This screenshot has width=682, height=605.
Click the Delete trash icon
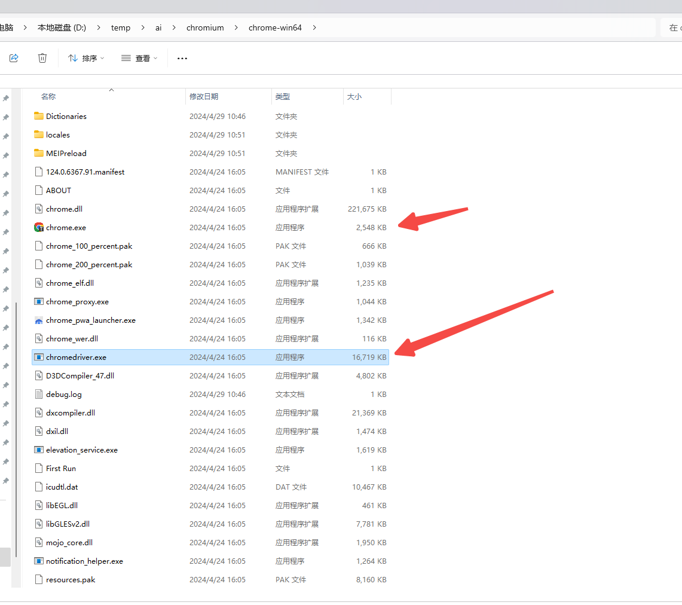[42, 58]
